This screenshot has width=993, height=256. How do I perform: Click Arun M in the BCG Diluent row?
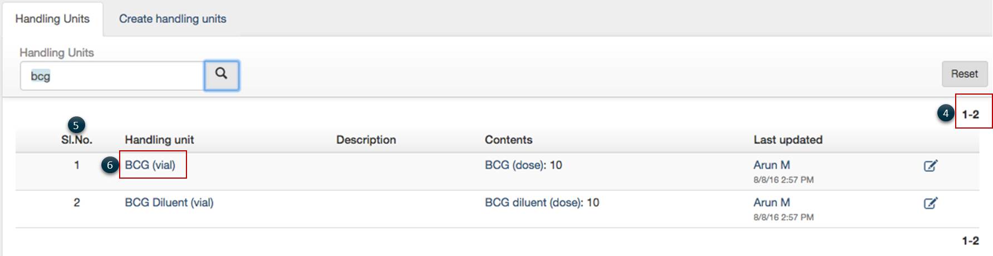771,203
